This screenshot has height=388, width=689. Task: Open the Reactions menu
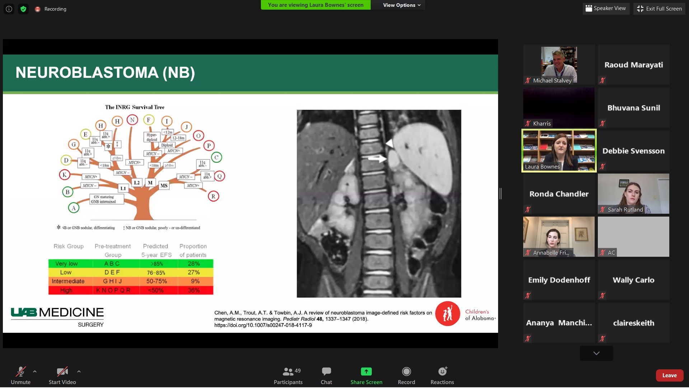click(442, 376)
